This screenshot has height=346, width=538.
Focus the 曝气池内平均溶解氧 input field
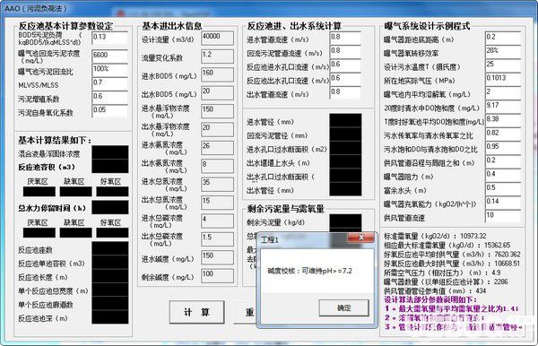coord(503,93)
